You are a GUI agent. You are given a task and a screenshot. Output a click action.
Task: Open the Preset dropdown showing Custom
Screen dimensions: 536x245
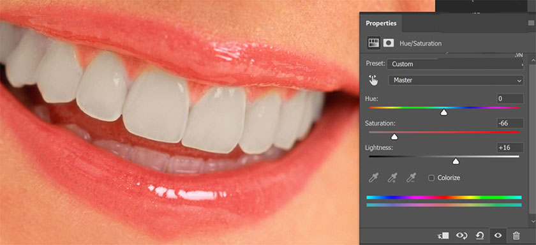pos(455,64)
